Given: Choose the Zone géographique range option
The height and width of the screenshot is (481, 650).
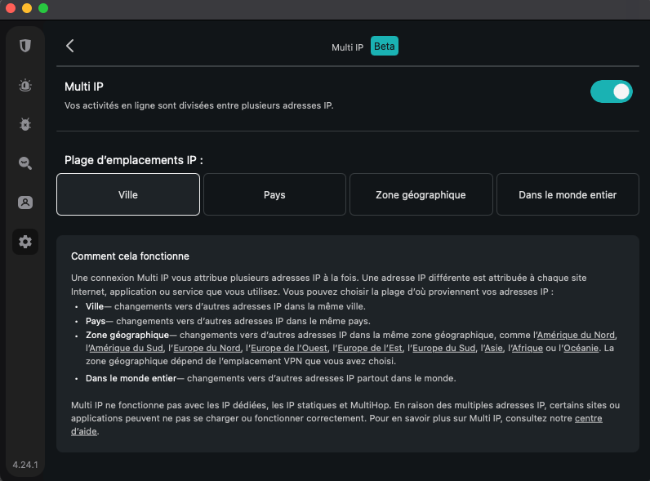Looking at the screenshot, I should click(421, 194).
